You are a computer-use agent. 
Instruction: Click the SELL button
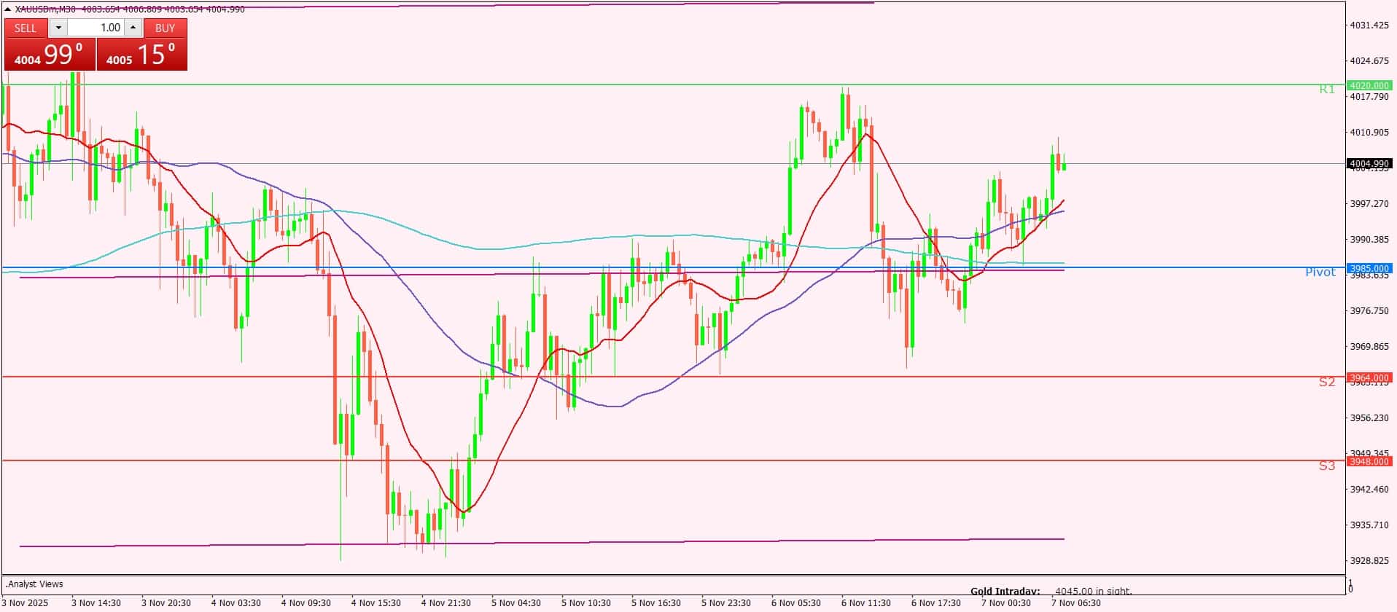26,28
